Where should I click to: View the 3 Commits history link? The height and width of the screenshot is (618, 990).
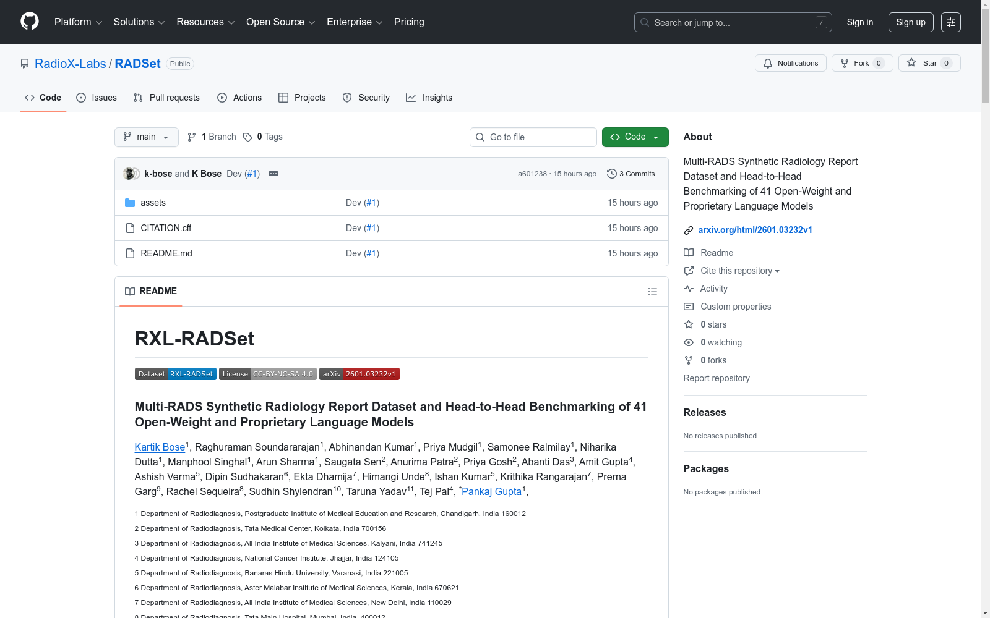point(631,174)
